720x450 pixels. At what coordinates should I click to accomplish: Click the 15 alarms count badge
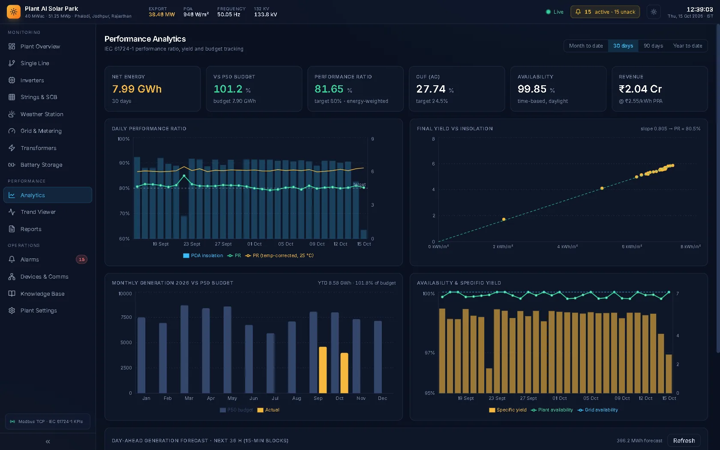pos(81,259)
